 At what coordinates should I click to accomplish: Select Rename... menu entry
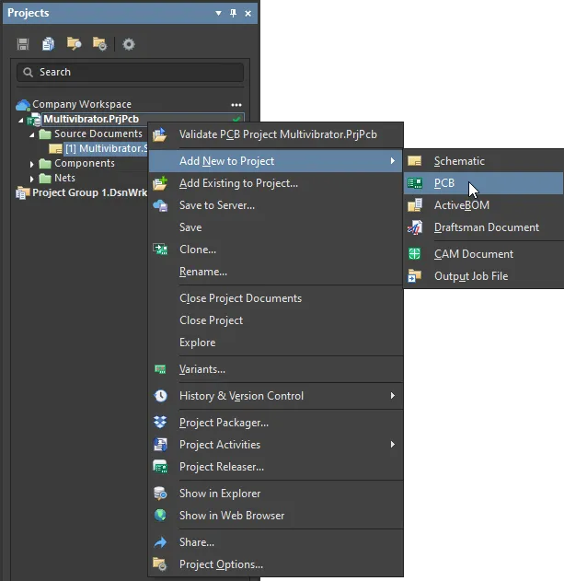pyautogui.click(x=276, y=272)
